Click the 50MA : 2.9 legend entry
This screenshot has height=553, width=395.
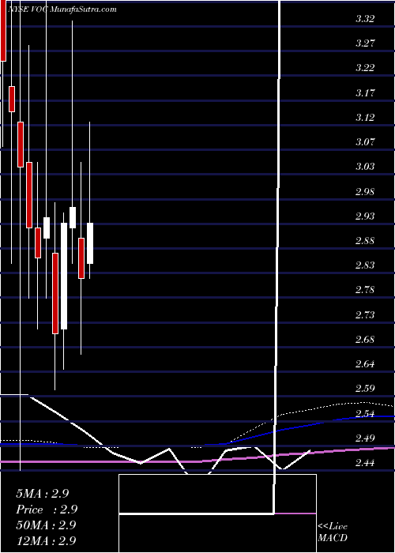(46, 525)
